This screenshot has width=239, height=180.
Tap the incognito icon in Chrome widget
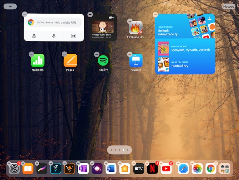click(x=34, y=36)
